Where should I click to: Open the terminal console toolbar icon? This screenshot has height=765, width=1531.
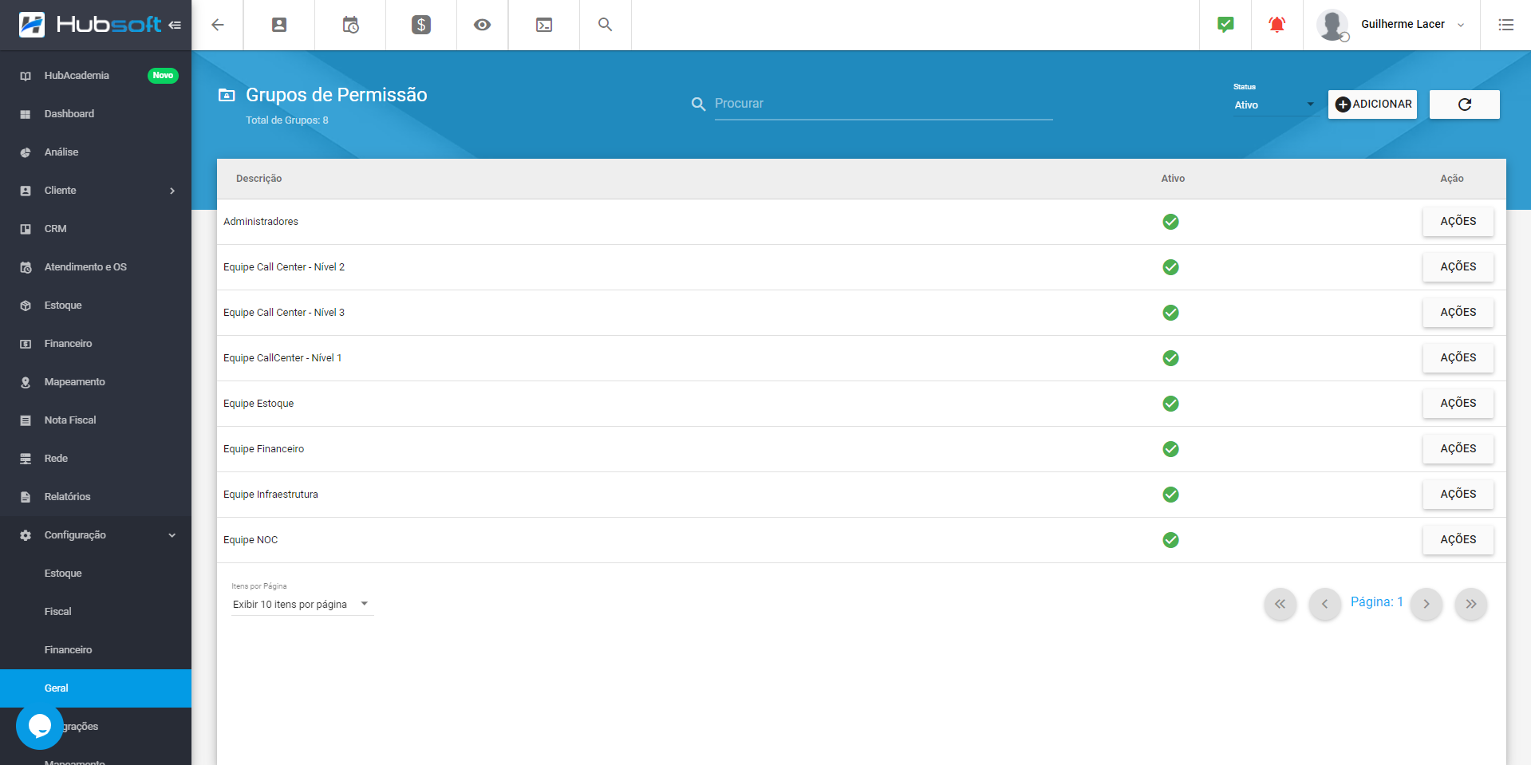point(544,25)
